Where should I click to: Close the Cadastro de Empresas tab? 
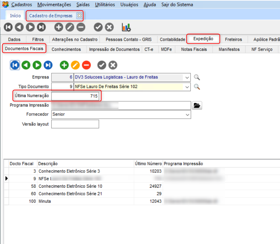pyautogui.click(x=79, y=16)
